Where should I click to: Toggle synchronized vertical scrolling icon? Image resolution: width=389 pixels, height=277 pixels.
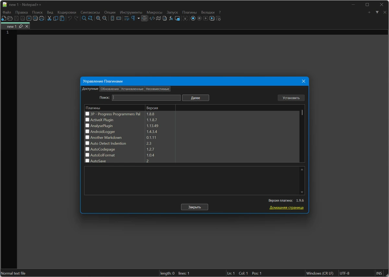point(112,18)
